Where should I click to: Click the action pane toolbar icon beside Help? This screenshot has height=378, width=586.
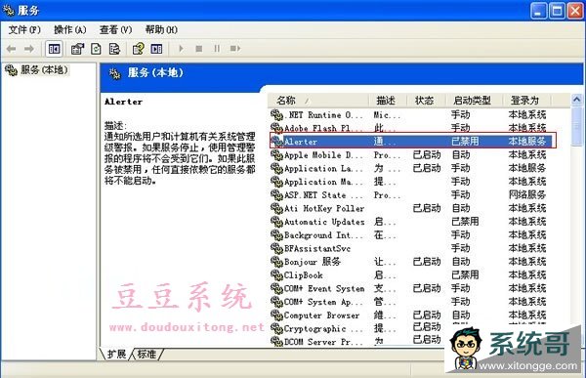pyautogui.click(x=156, y=49)
